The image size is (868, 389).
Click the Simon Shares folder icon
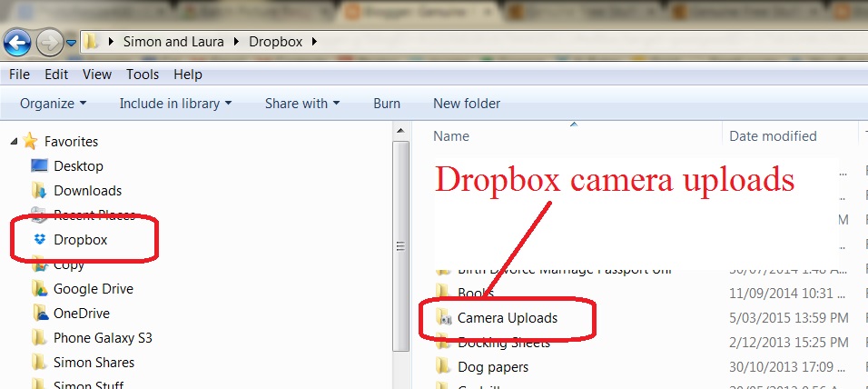pos(39,362)
